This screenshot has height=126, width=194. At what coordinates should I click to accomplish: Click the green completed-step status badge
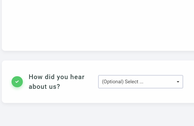pyautogui.click(x=17, y=82)
